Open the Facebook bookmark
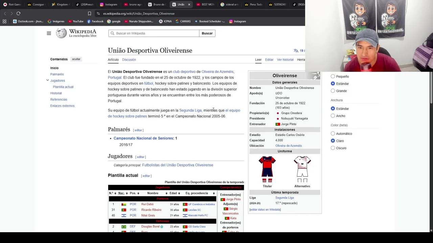 pyautogui.click(x=95, y=21)
